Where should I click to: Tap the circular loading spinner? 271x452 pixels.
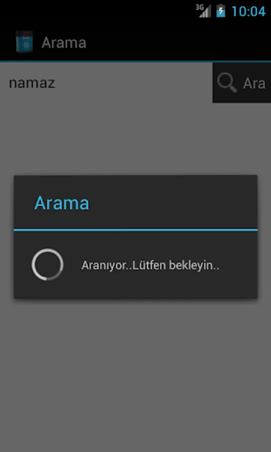point(48,265)
